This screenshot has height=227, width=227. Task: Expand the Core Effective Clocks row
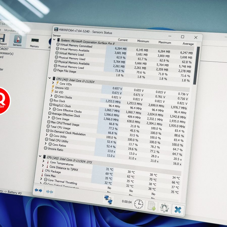pyautogui.click(x=50, y=108)
